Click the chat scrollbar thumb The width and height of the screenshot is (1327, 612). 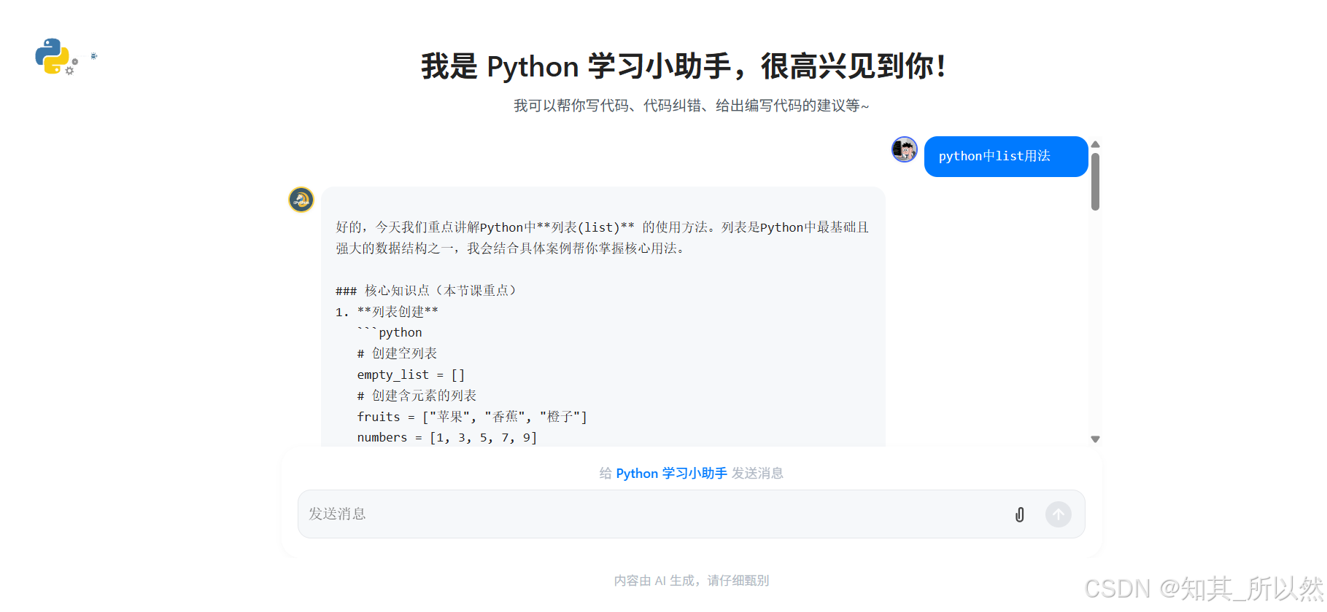click(x=1095, y=181)
